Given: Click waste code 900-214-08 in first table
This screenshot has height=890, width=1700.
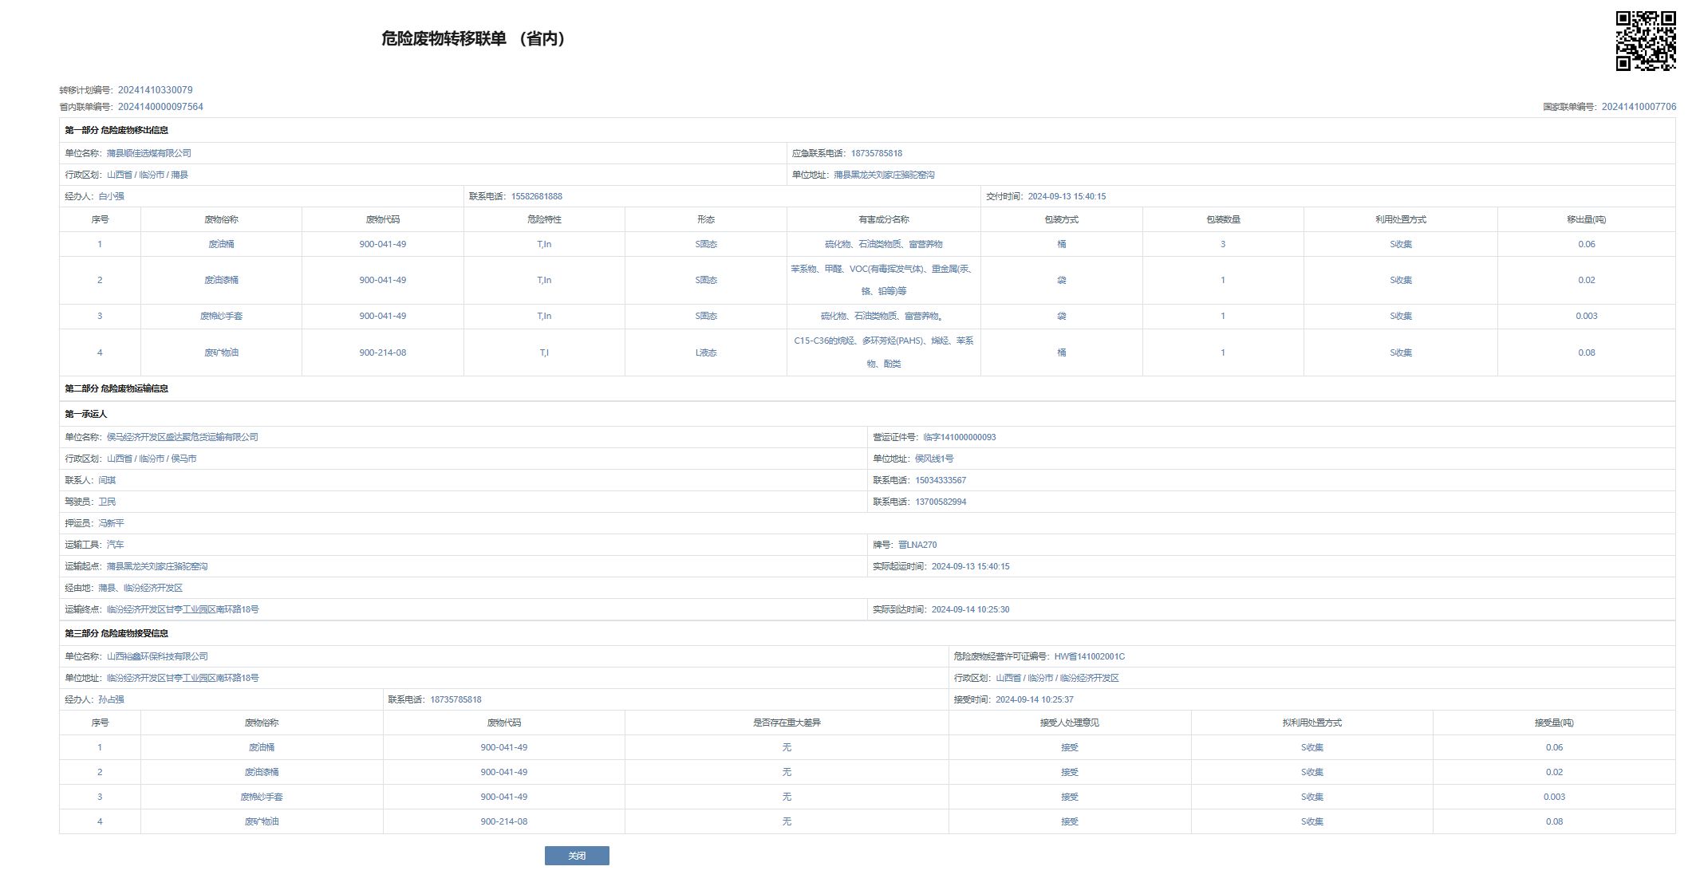Looking at the screenshot, I should pyautogui.click(x=382, y=352).
